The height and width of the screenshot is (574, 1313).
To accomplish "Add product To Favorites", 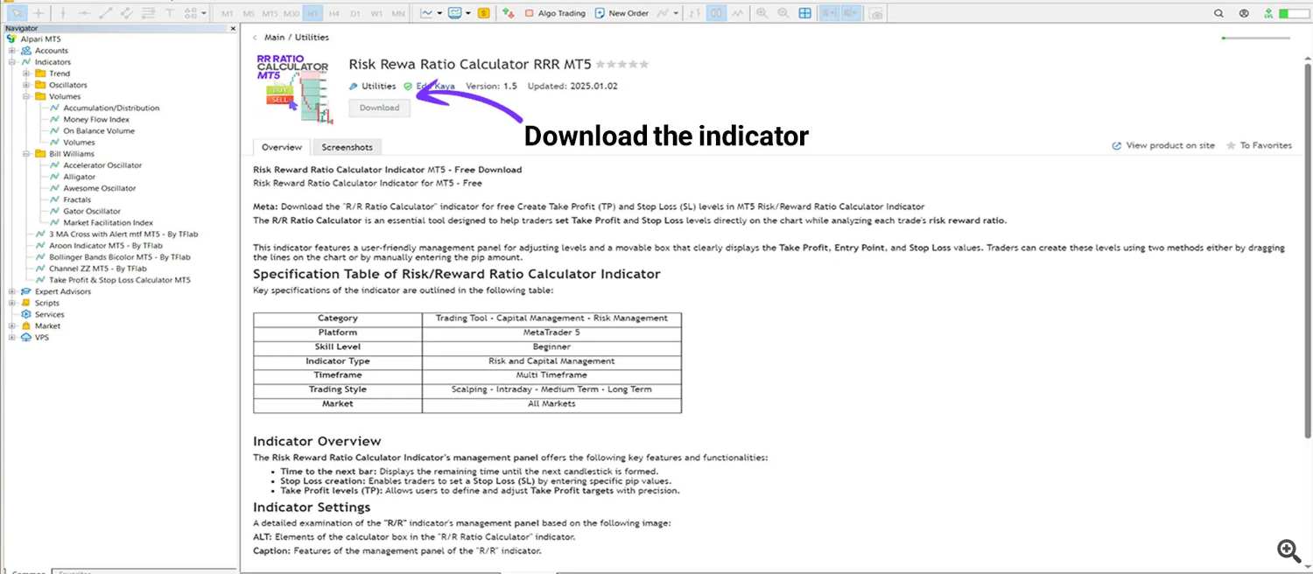I will [x=1259, y=145].
